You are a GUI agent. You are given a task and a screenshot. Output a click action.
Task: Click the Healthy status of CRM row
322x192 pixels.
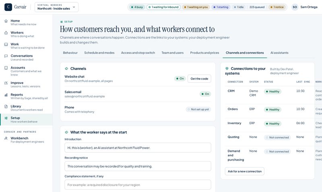pyautogui.click(x=272, y=92)
